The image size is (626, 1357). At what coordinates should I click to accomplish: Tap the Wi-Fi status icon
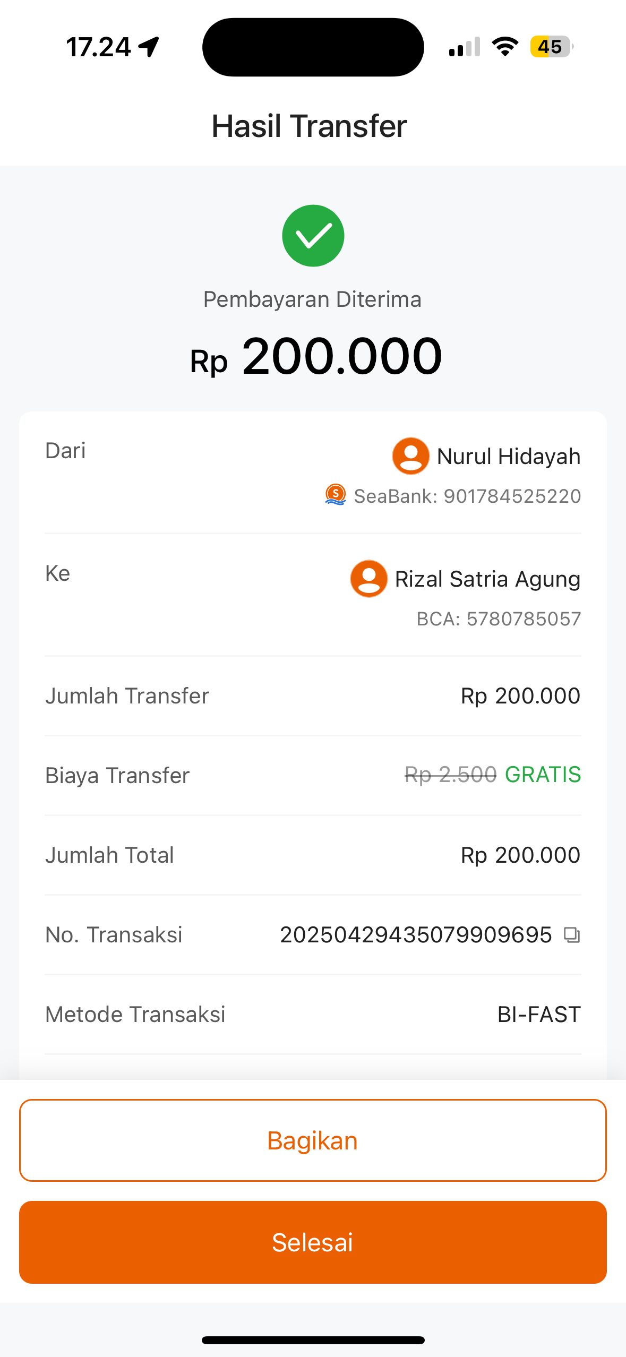(505, 47)
